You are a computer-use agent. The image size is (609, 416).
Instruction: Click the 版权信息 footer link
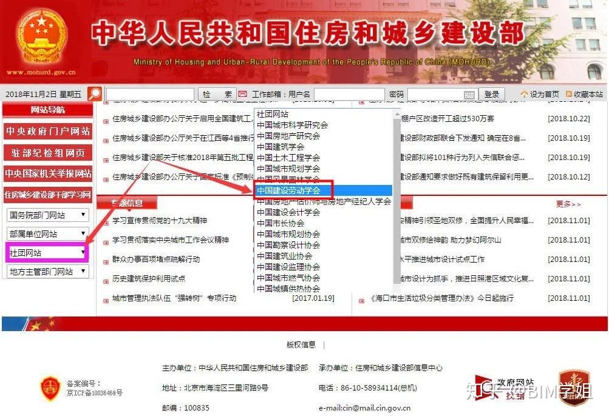(x=301, y=344)
